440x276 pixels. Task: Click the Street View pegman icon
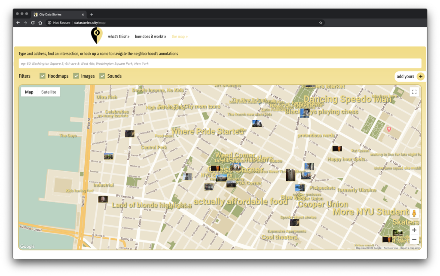coord(414,213)
